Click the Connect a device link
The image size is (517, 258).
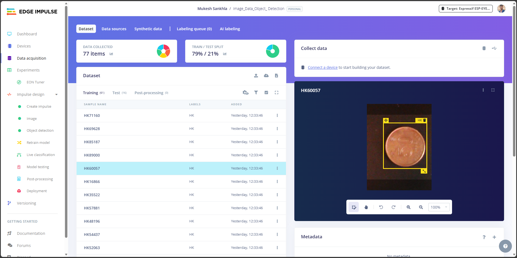(323, 67)
